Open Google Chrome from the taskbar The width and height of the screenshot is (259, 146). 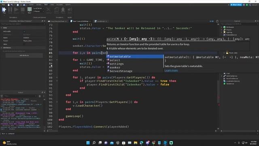coord(153,143)
